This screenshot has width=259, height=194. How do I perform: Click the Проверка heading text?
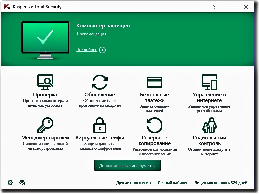coord(45,95)
